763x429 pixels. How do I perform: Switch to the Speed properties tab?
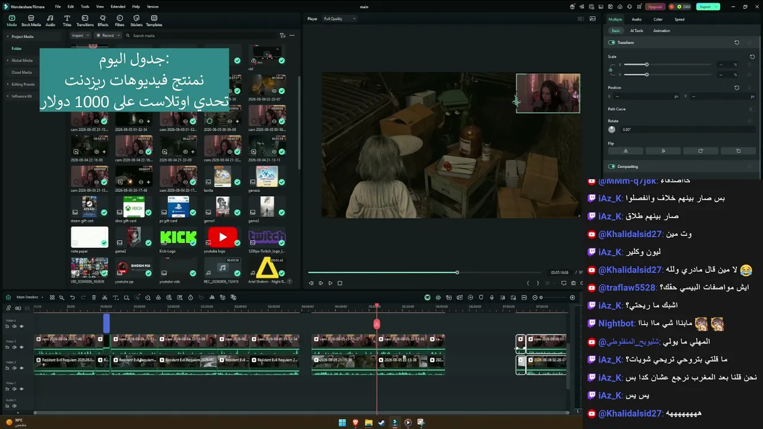click(x=680, y=20)
